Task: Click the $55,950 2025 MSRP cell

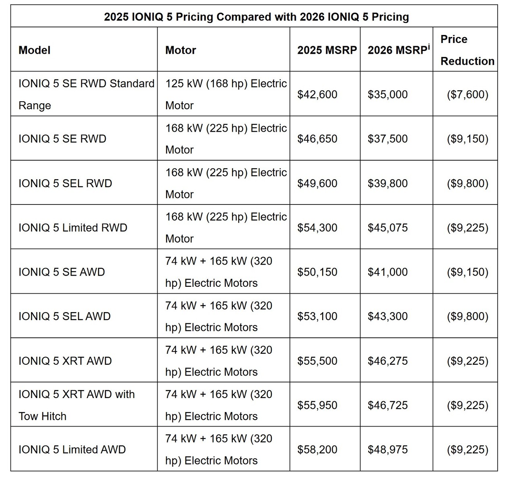Action: click(x=317, y=405)
